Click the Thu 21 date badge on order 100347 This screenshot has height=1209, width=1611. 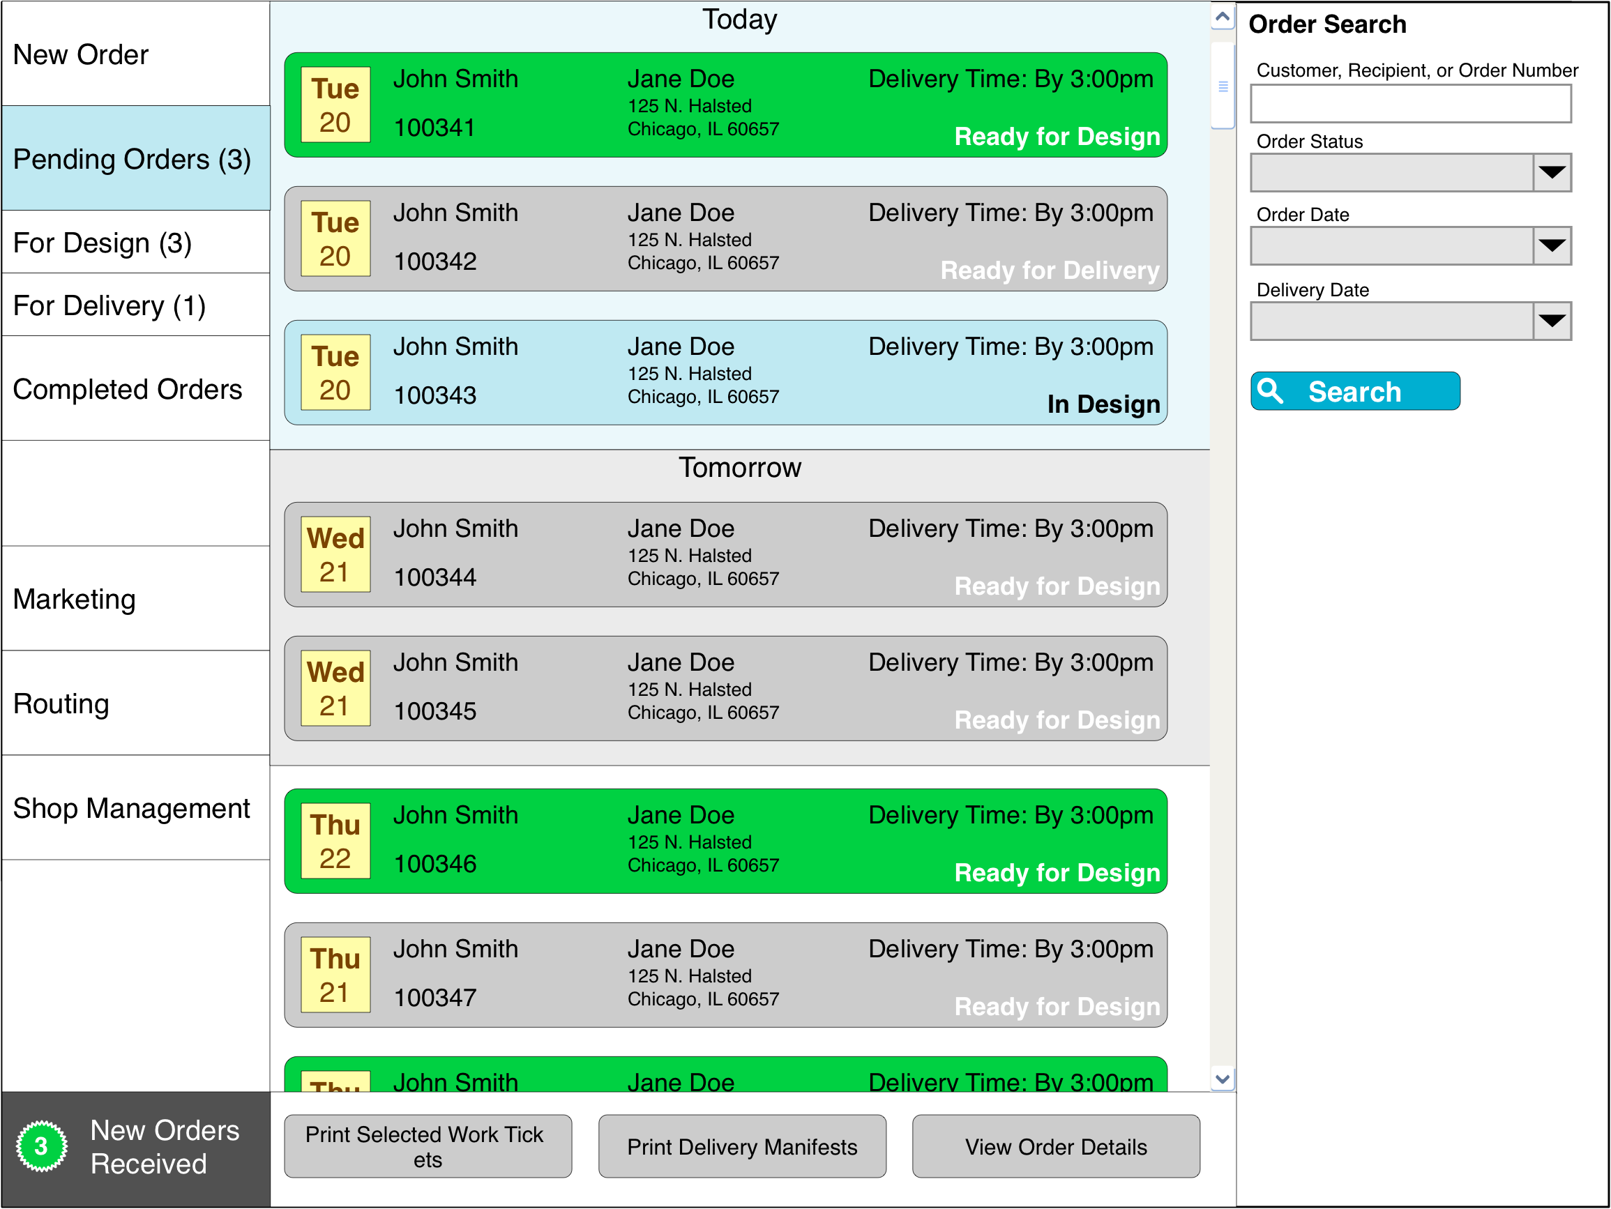pyautogui.click(x=334, y=975)
